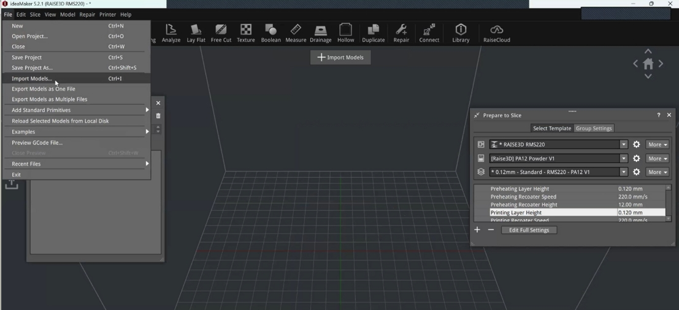This screenshot has width=679, height=310.
Task: Choose New from the File menu
Action: click(x=77, y=26)
